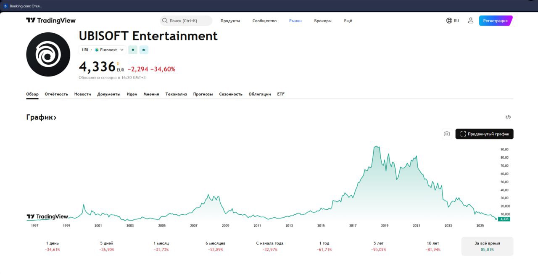Select the 1 день time range
This screenshot has width=538, height=274.
pos(53,246)
